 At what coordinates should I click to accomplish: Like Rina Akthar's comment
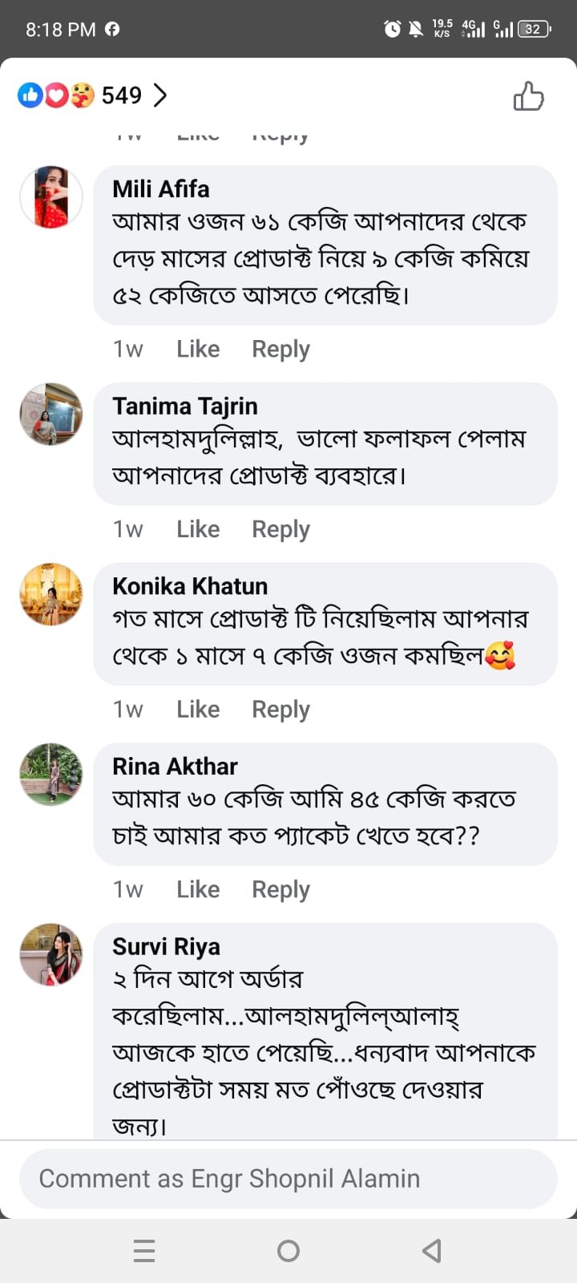tap(198, 889)
